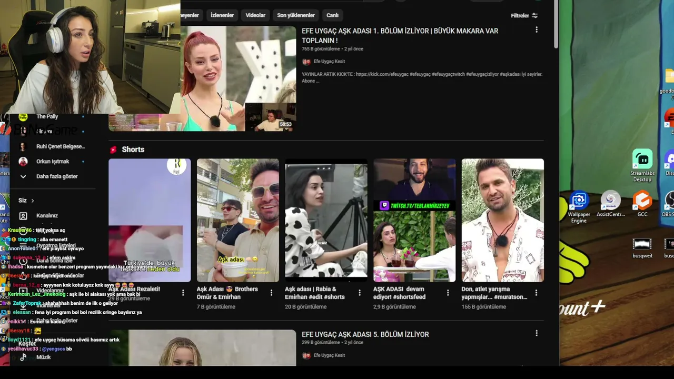Click the Efe Uygaç Kesit avatar under 5. Bölüm video
The width and height of the screenshot is (674, 379).
[306, 355]
